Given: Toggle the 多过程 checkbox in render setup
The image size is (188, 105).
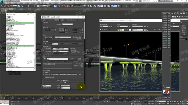Looking at the screenshot, I should click(70, 49).
